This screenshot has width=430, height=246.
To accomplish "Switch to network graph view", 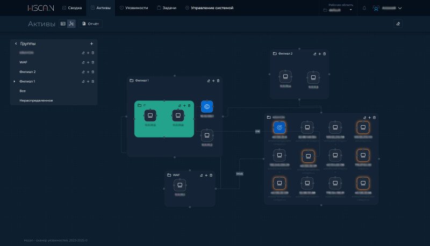I will point(71,24).
